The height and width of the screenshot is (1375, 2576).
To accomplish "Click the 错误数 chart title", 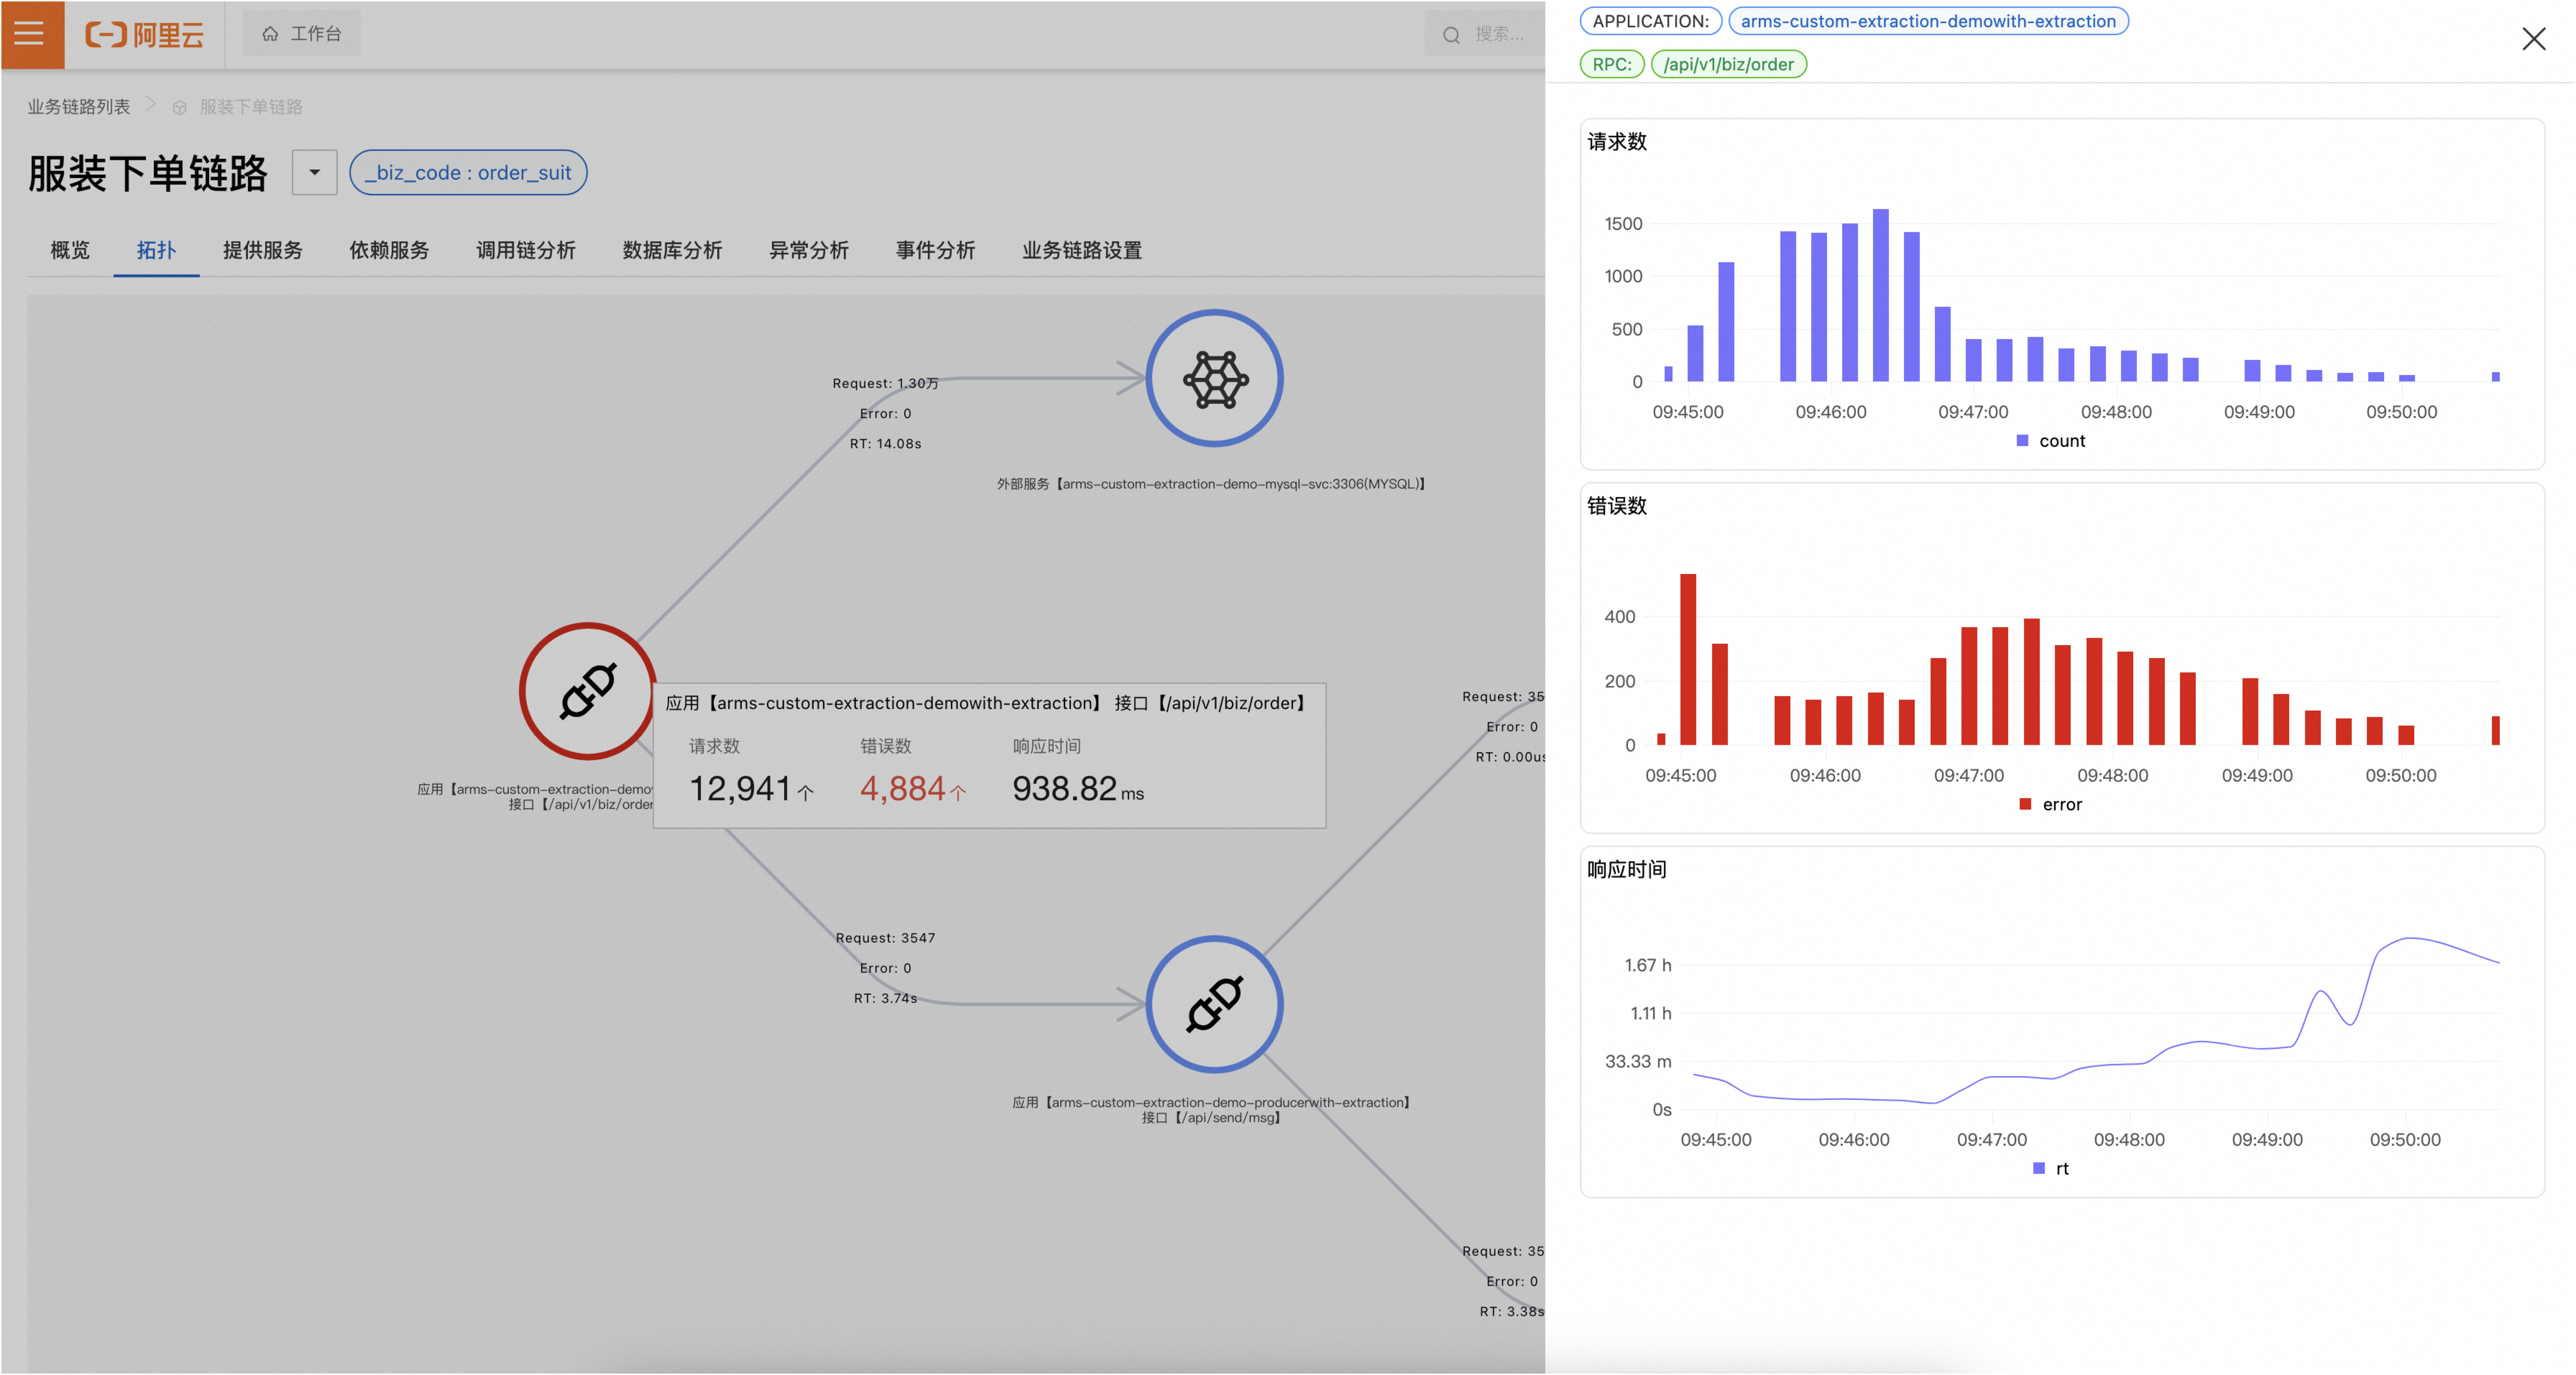I will coord(1617,506).
